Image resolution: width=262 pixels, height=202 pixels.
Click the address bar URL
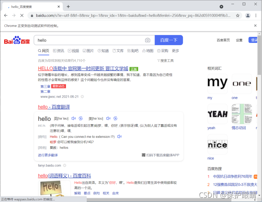[133, 16]
